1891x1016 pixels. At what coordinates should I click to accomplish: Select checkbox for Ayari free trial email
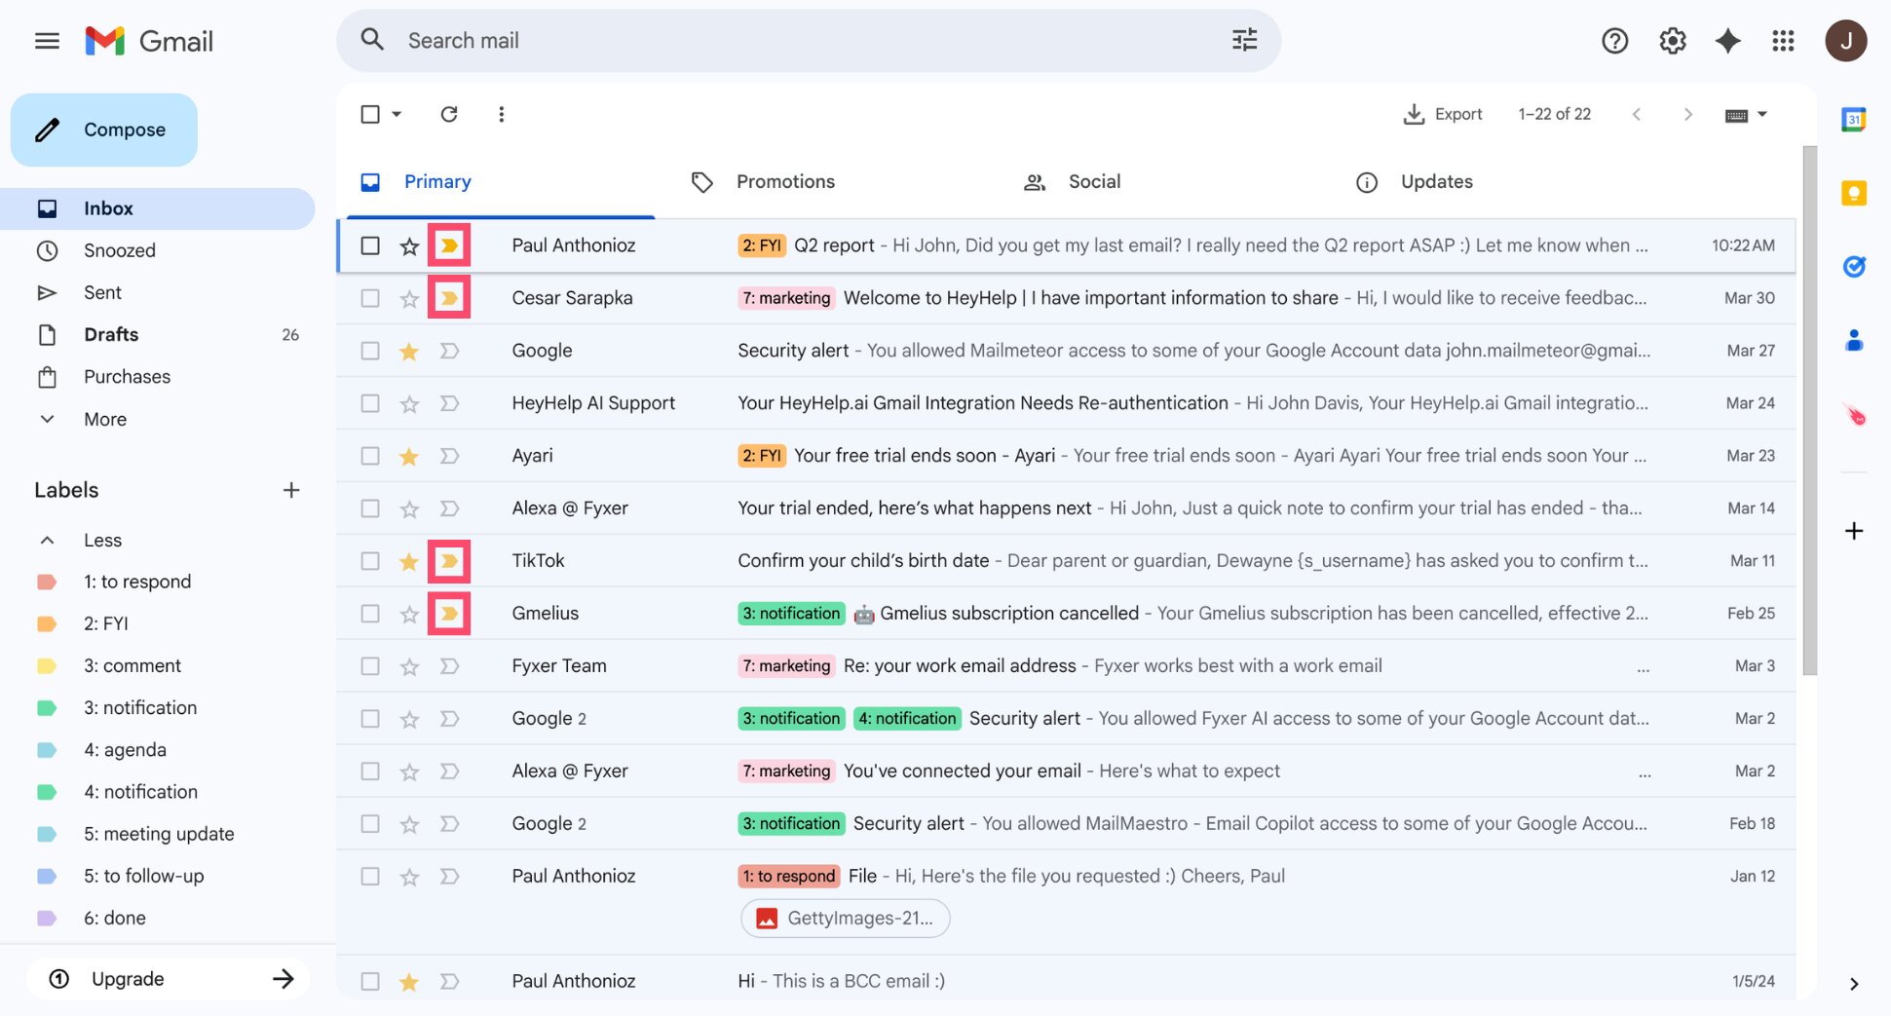point(370,456)
